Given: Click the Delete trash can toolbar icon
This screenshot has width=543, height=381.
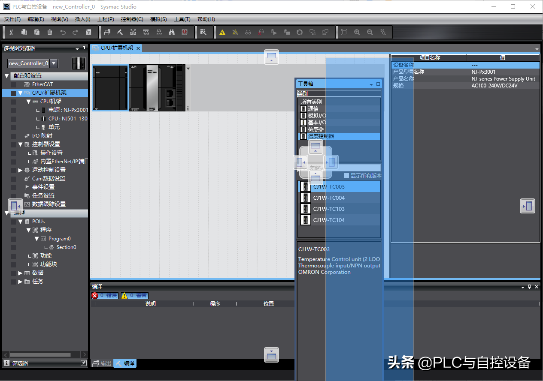Looking at the screenshot, I should 50,32.
